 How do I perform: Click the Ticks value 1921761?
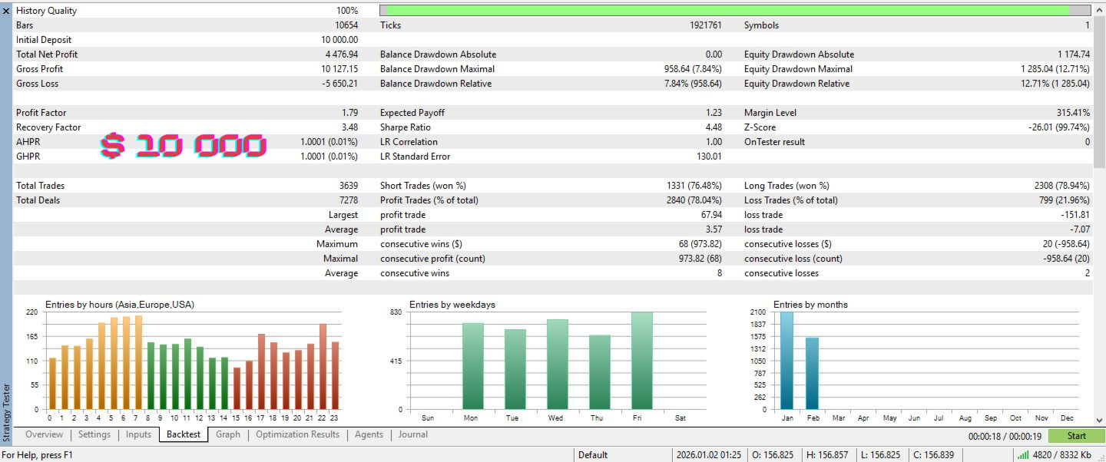pos(706,25)
